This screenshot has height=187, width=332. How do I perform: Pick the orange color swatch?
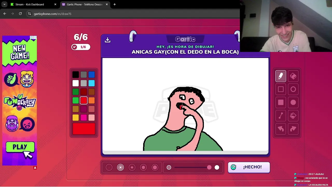click(92, 101)
